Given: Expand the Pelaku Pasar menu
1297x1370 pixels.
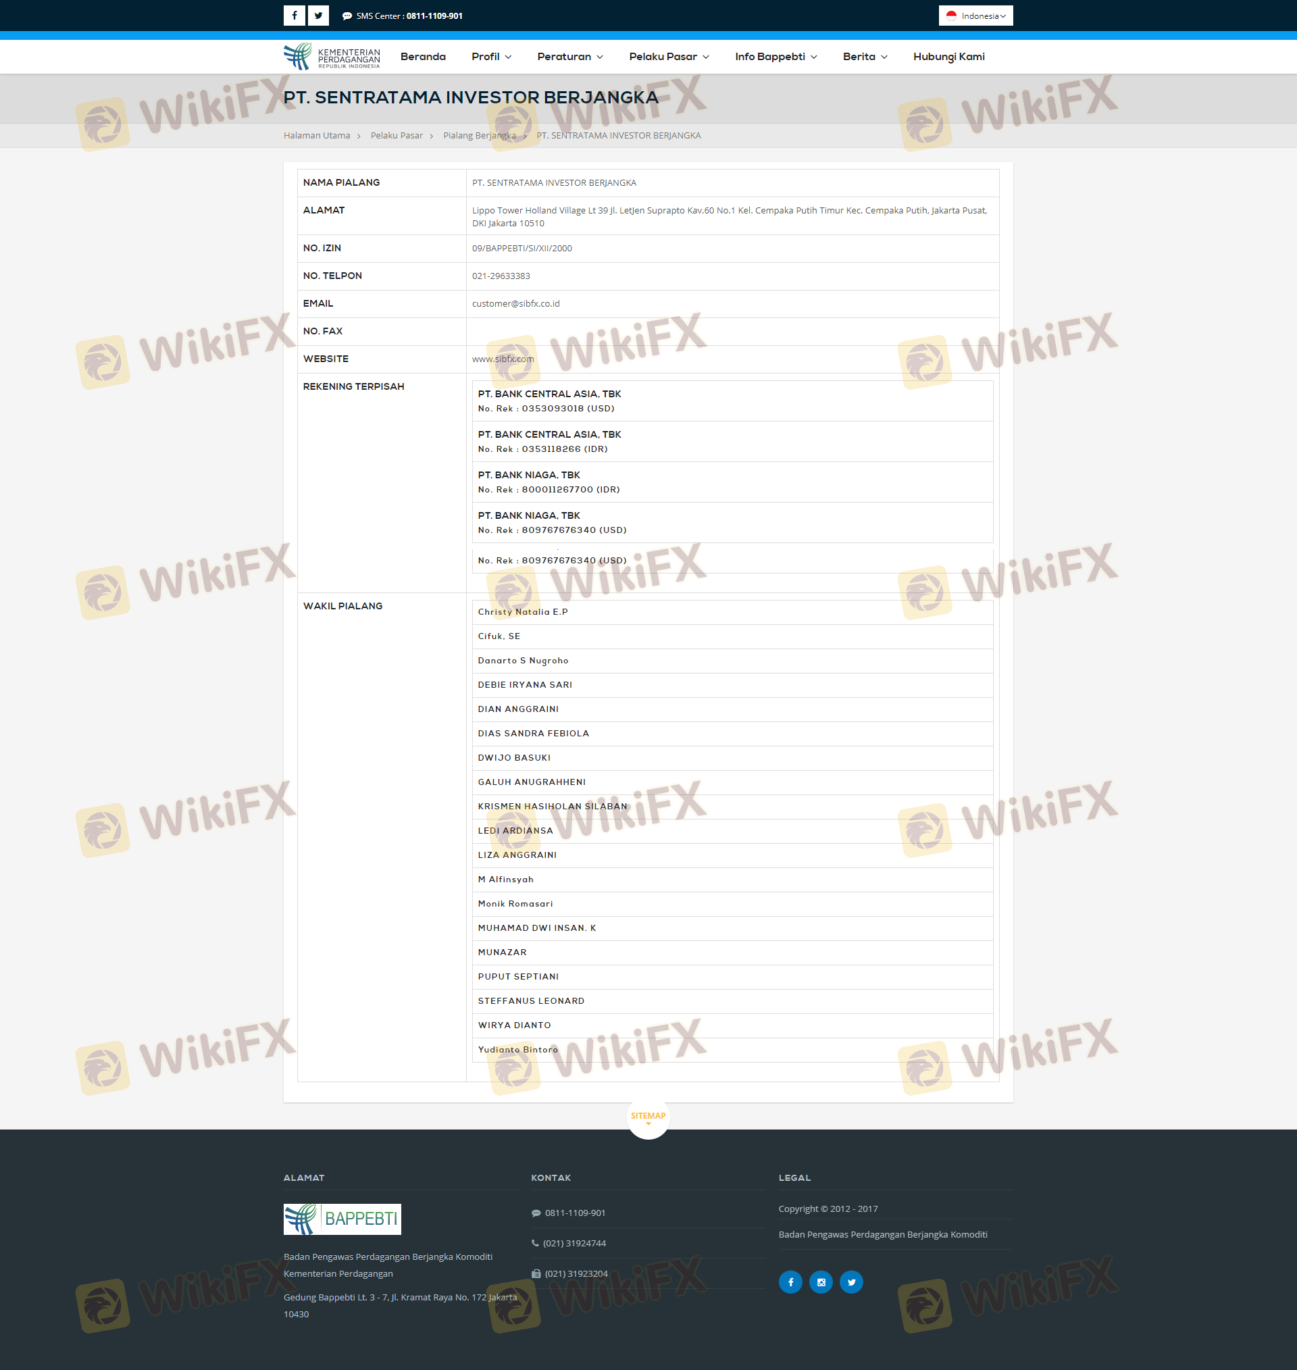Looking at the screenshot, I should tap(669, 57).
